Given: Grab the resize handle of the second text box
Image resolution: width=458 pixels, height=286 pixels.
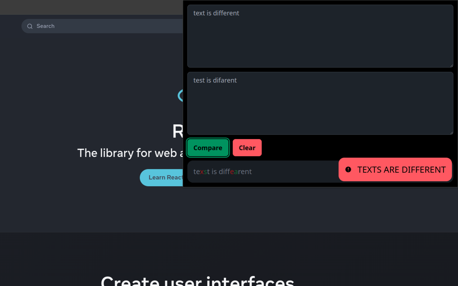Looking at the screenshot, I should 451,133.
